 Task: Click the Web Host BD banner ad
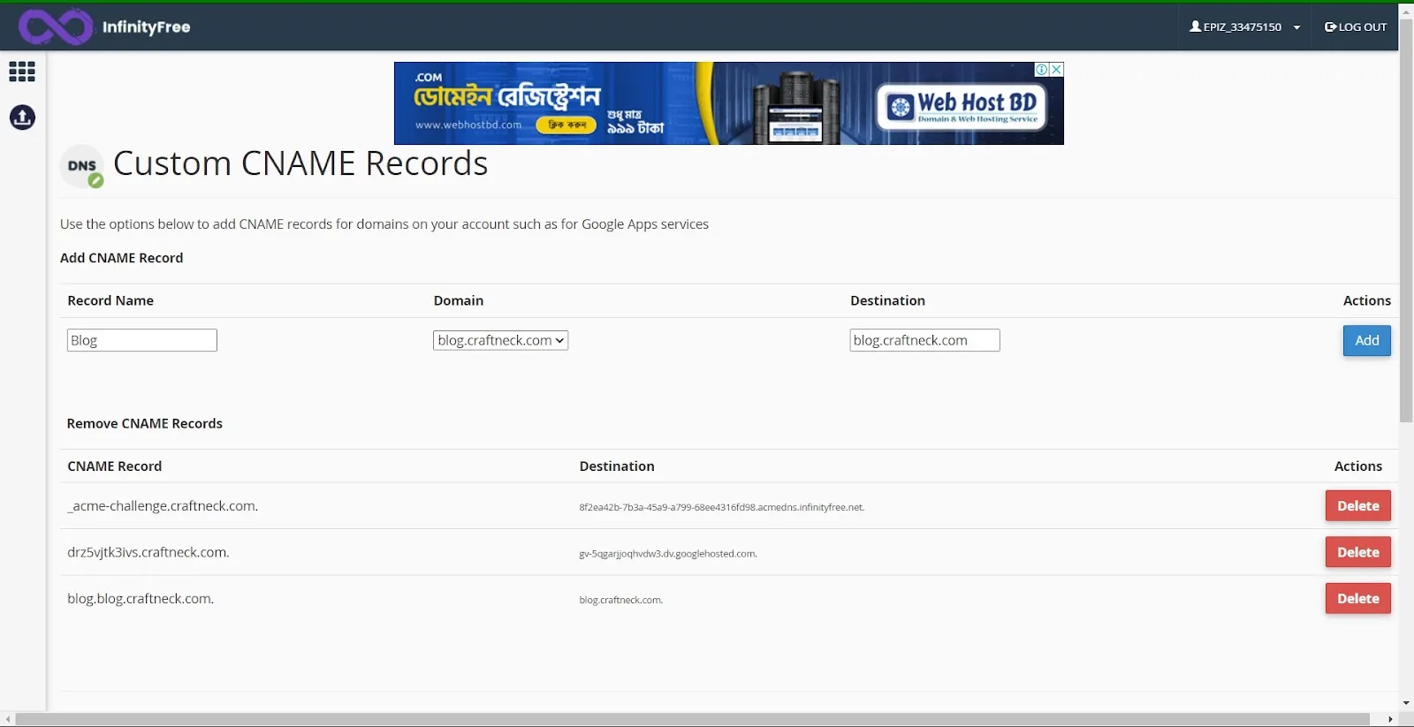[728, 103]
